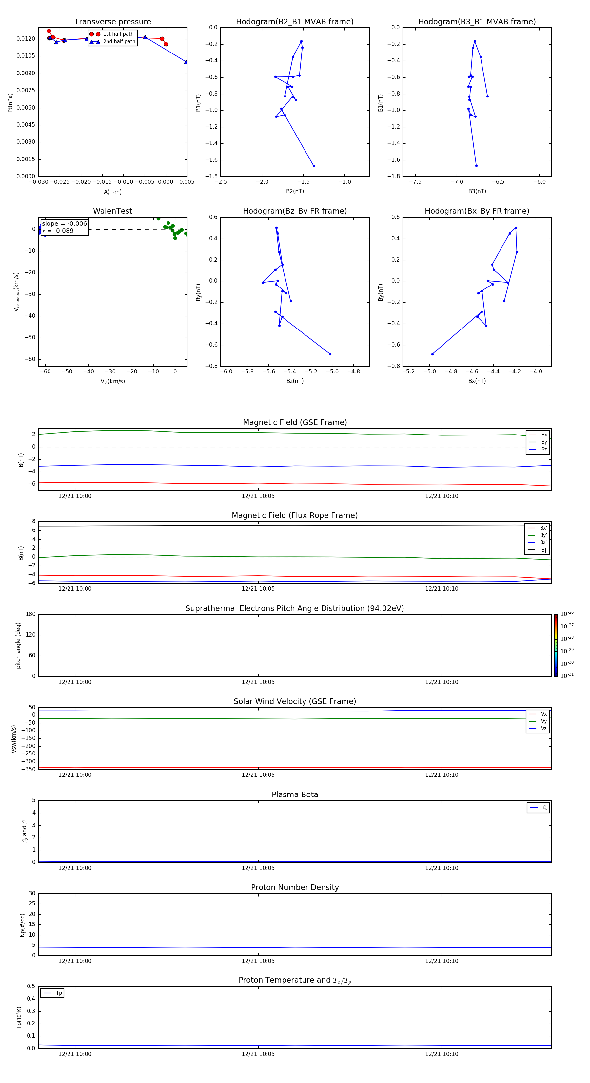Click the "Np(#/cc)" axis label
Image resolution: width=590 pixels, height=1083 pixels.
[x=22, y=925]
